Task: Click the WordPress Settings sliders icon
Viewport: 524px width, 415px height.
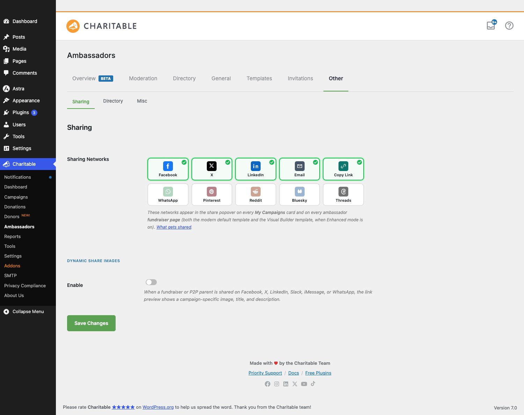Action: click(x=6, y=148)
